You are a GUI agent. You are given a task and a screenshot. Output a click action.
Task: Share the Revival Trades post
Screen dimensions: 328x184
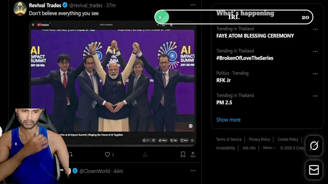[193, 155]
